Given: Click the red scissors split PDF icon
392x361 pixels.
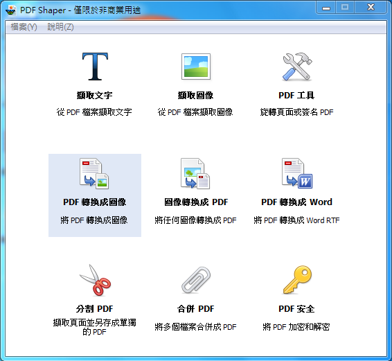Looking at the screenshot, I should coord(95,280).
